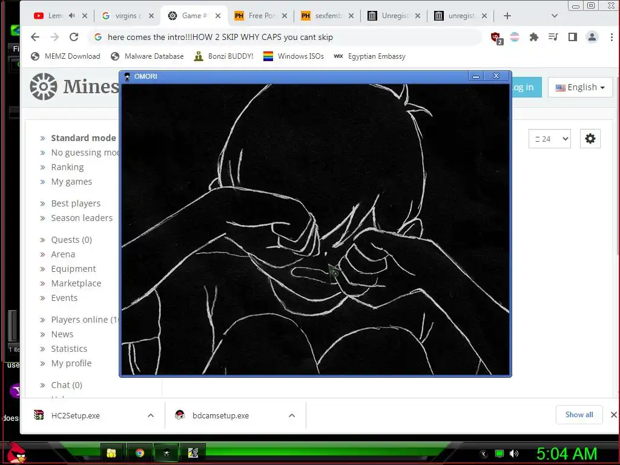This screenshot has width=620, height=465.
Task: Click the Chrome icon in the taskbar
Action: click(140, 453)
